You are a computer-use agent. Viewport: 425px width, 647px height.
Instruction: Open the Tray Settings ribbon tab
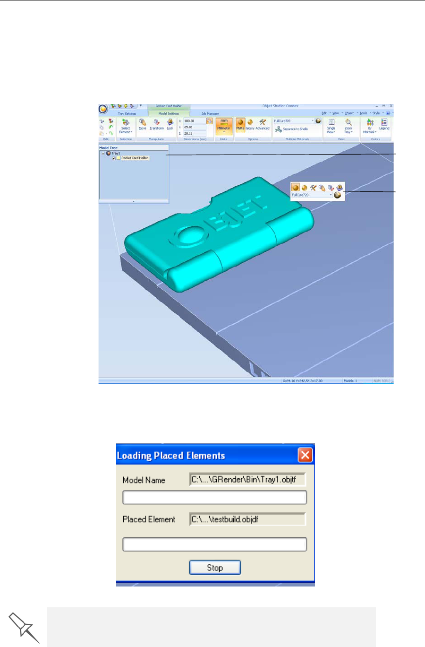point(127,113)
